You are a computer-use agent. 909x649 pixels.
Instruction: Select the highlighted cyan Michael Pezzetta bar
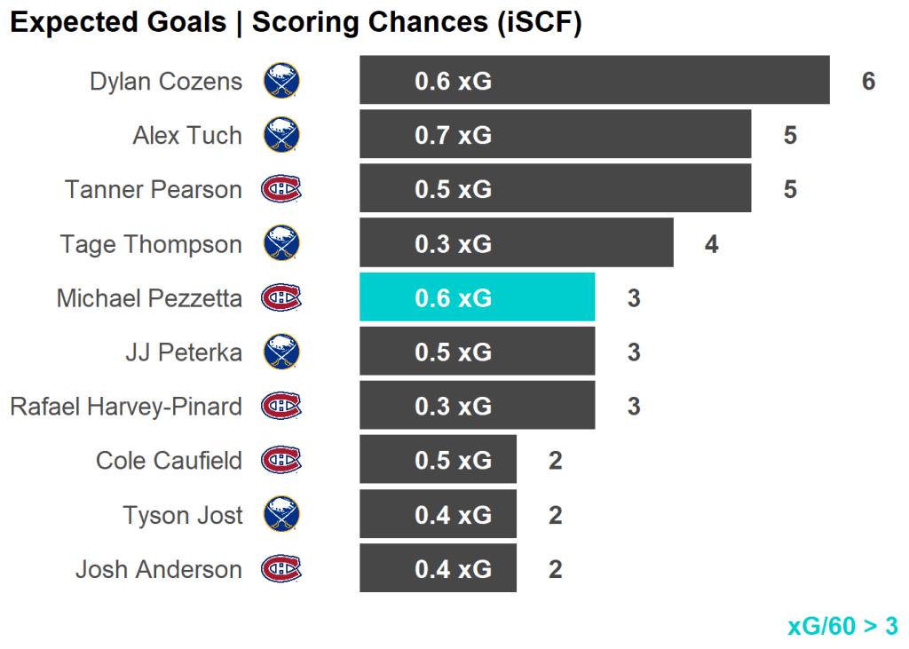tap(477, 297)
